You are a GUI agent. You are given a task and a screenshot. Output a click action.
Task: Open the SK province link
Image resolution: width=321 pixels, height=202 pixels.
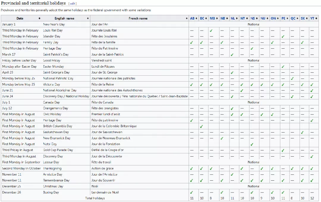point(303,18)
